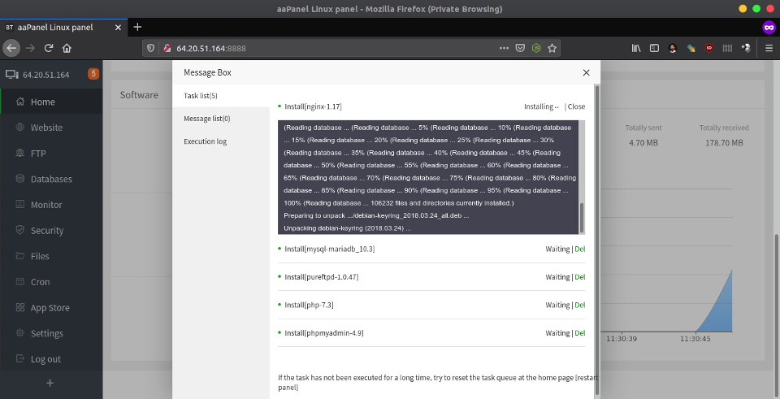The width and height of the screenshot is (780, 399).
Task: Click Install[nginx-1.17] task label
Action: coord(313,106)
